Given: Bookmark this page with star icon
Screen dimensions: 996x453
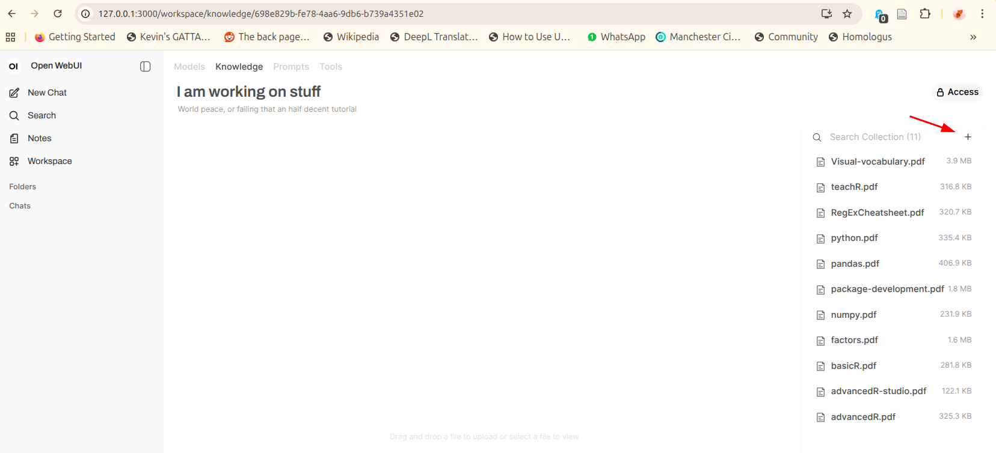Looking at the screenshot, I should coord(847,14).
